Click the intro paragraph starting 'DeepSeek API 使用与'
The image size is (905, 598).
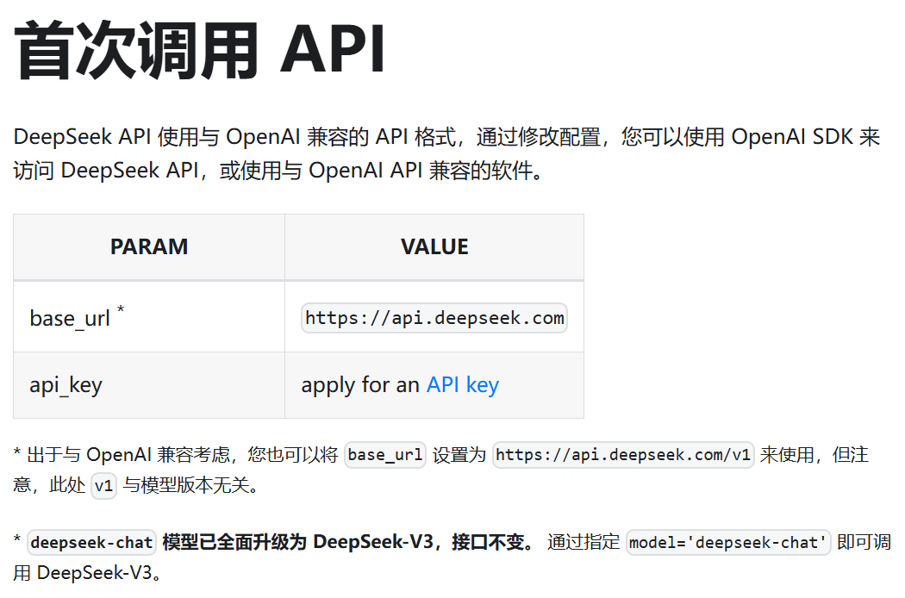[x=446, y=153]
